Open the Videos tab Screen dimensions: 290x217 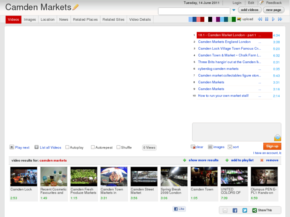(13, 20)
